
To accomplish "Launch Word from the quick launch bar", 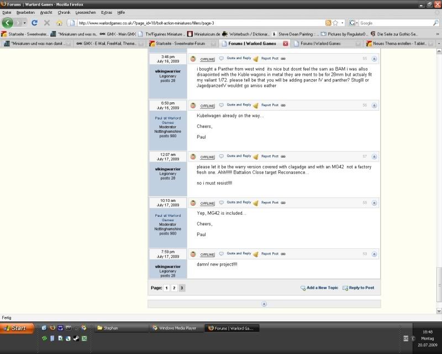I will (60, 328).
